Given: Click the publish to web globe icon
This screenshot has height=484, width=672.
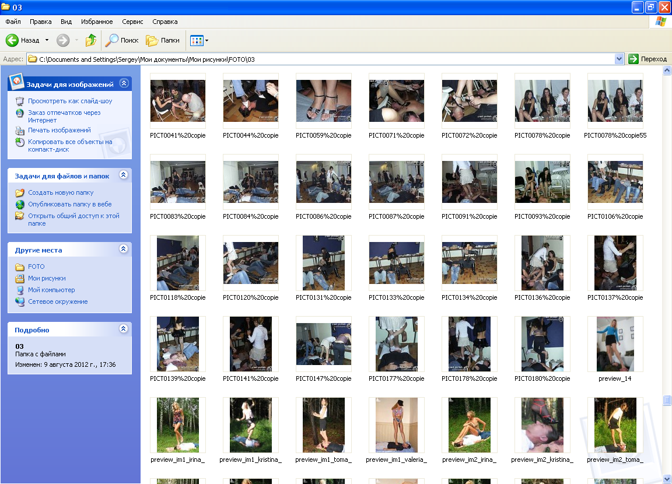Looking at the screenshot, I should tap(20, 204).
